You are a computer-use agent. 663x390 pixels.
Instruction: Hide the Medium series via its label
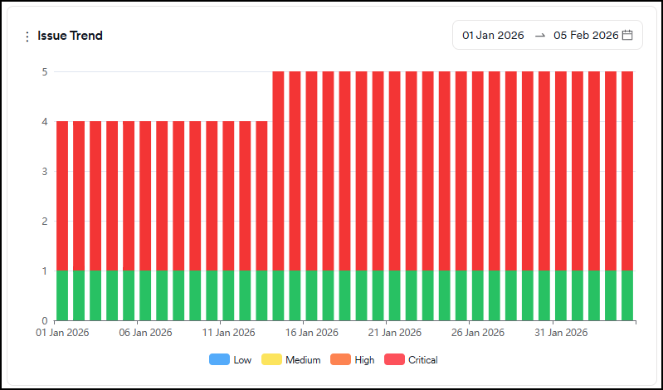coord(303,360)
